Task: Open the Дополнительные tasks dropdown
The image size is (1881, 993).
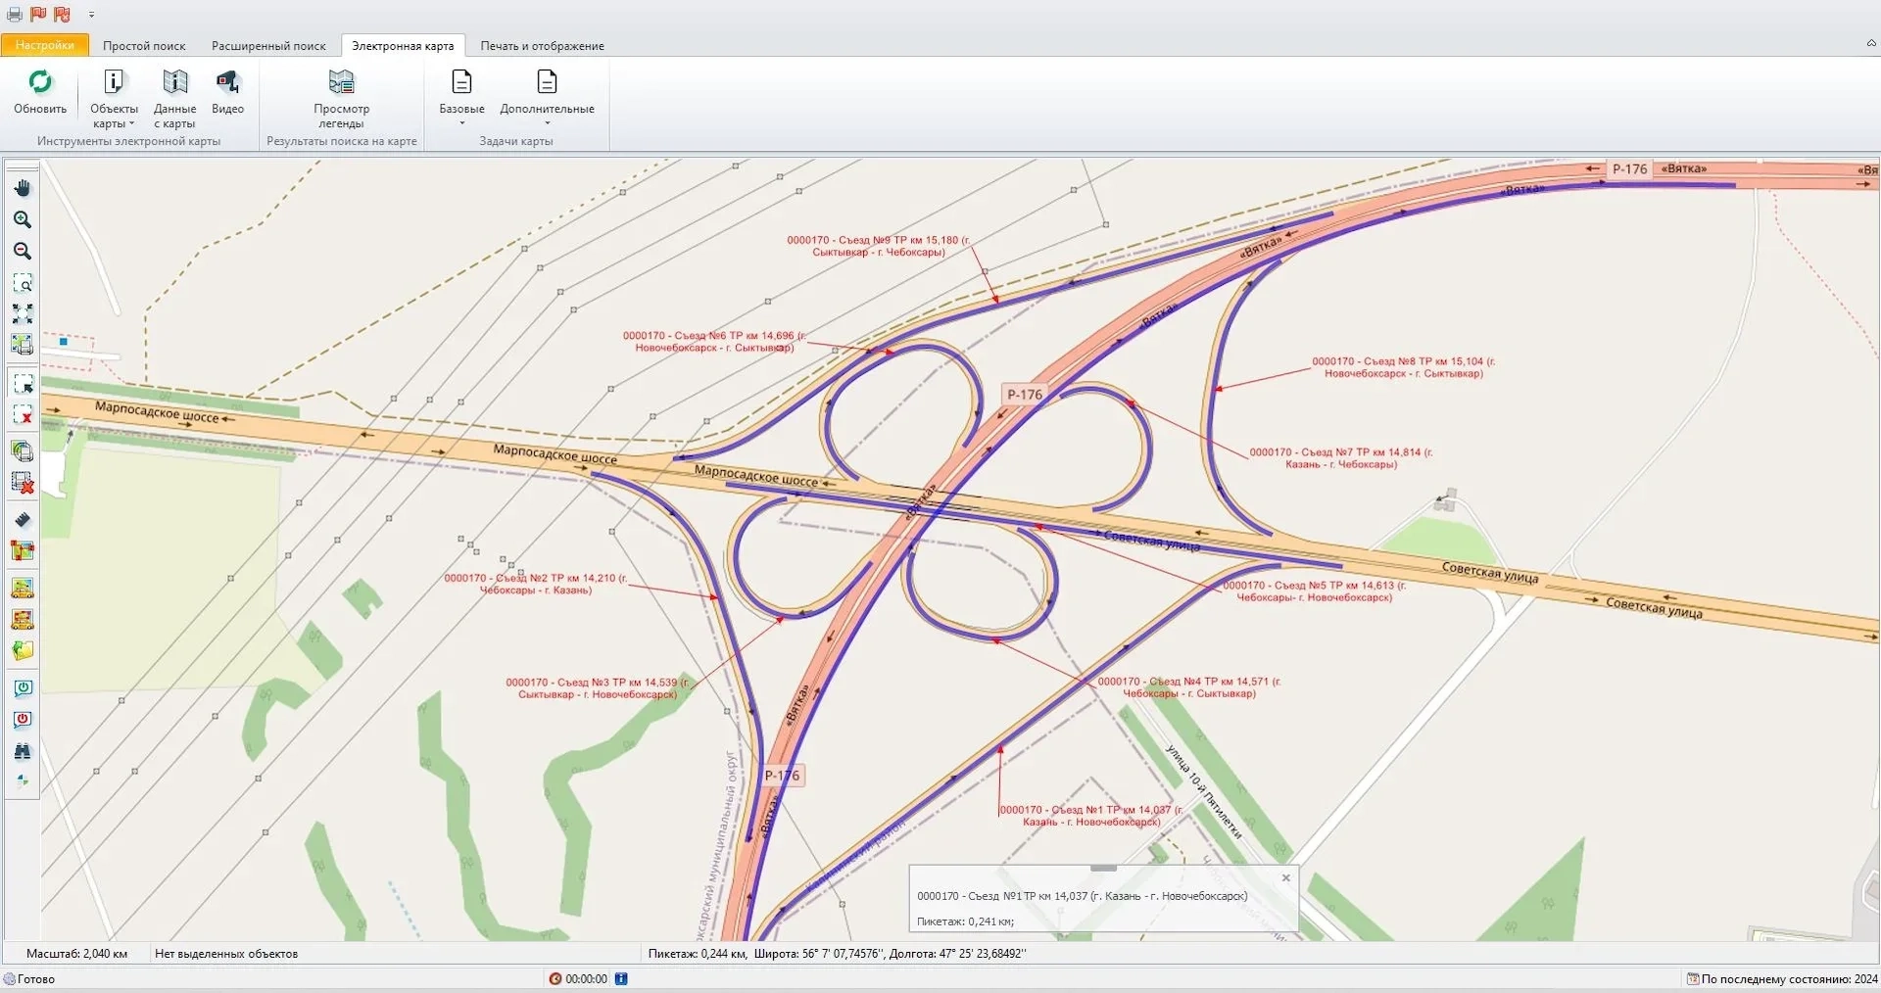Action: tap(547, 98)
